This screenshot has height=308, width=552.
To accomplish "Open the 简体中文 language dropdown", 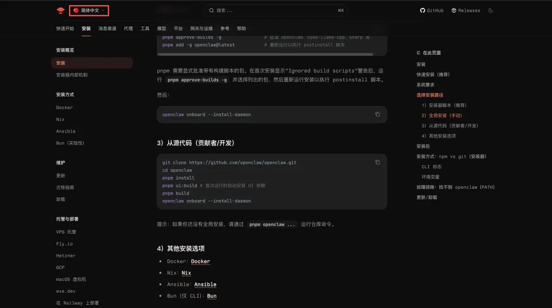I will (x=89, y=11).
